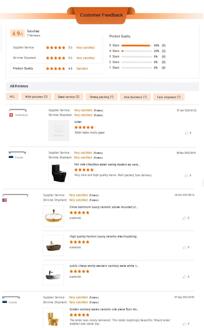
Task: Click the Switzerland flag icon
Action: pos(11,115)
